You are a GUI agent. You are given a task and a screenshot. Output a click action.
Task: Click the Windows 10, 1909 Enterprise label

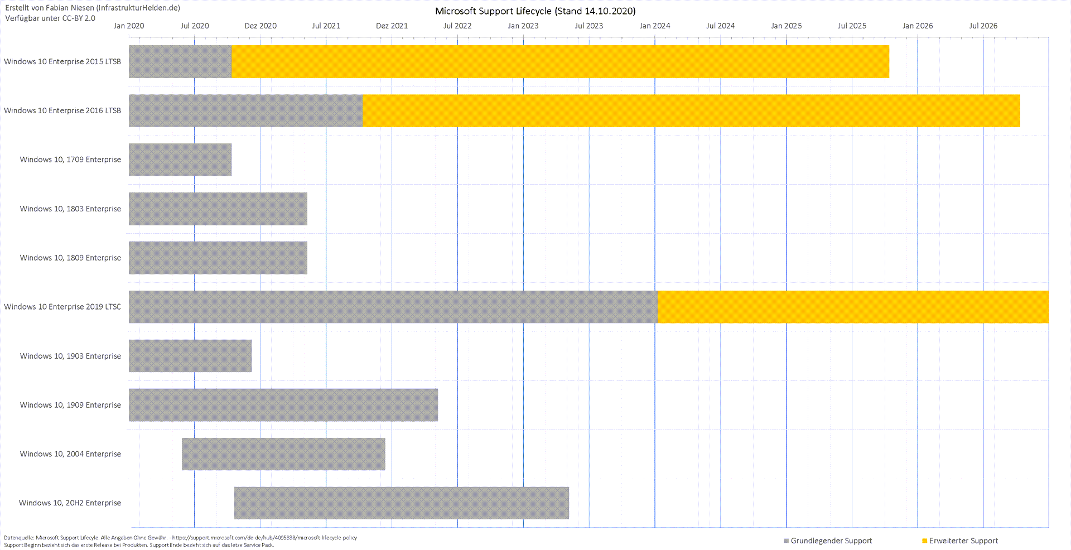pyautogui.click(x=70, y=406)
